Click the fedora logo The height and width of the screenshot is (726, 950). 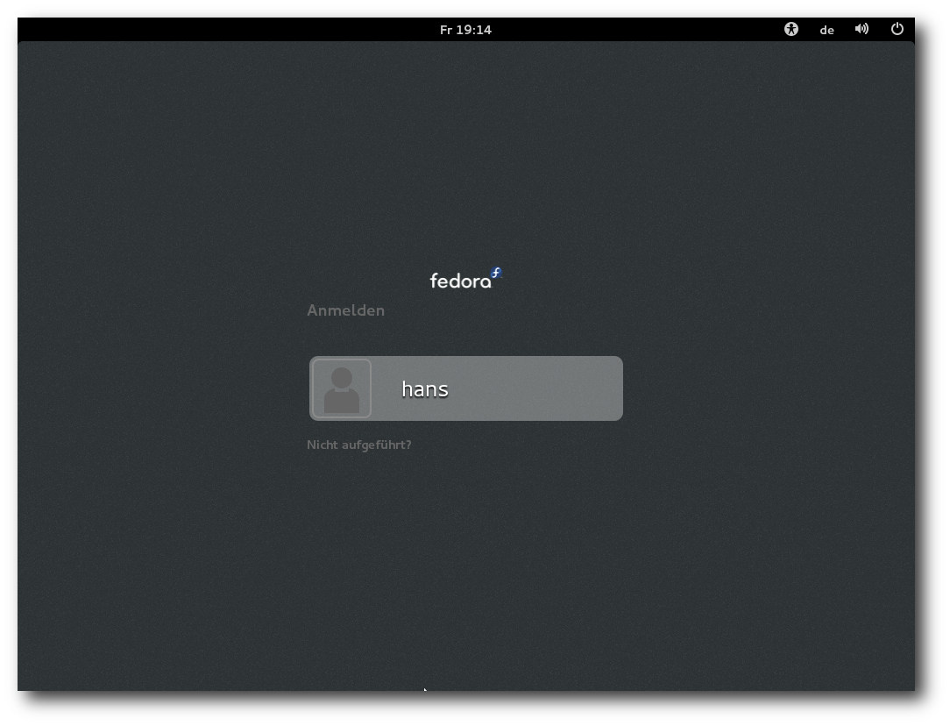pyautogui.click(x=465, y=278)
